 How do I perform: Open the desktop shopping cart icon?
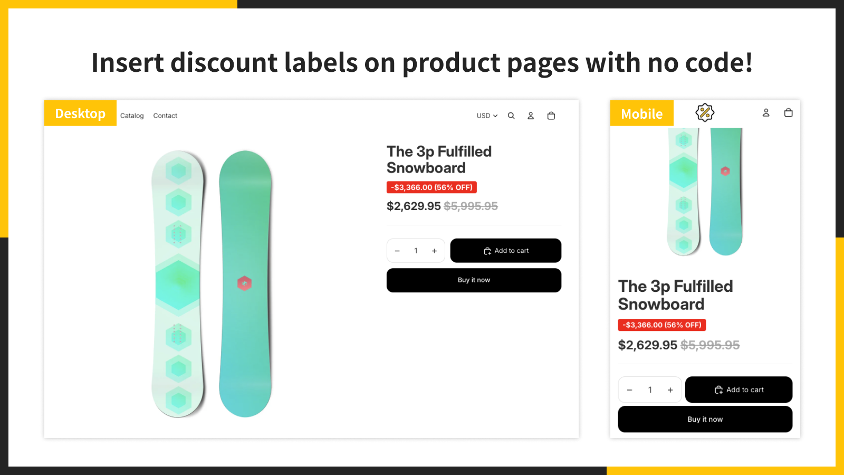tap(551, 116)
